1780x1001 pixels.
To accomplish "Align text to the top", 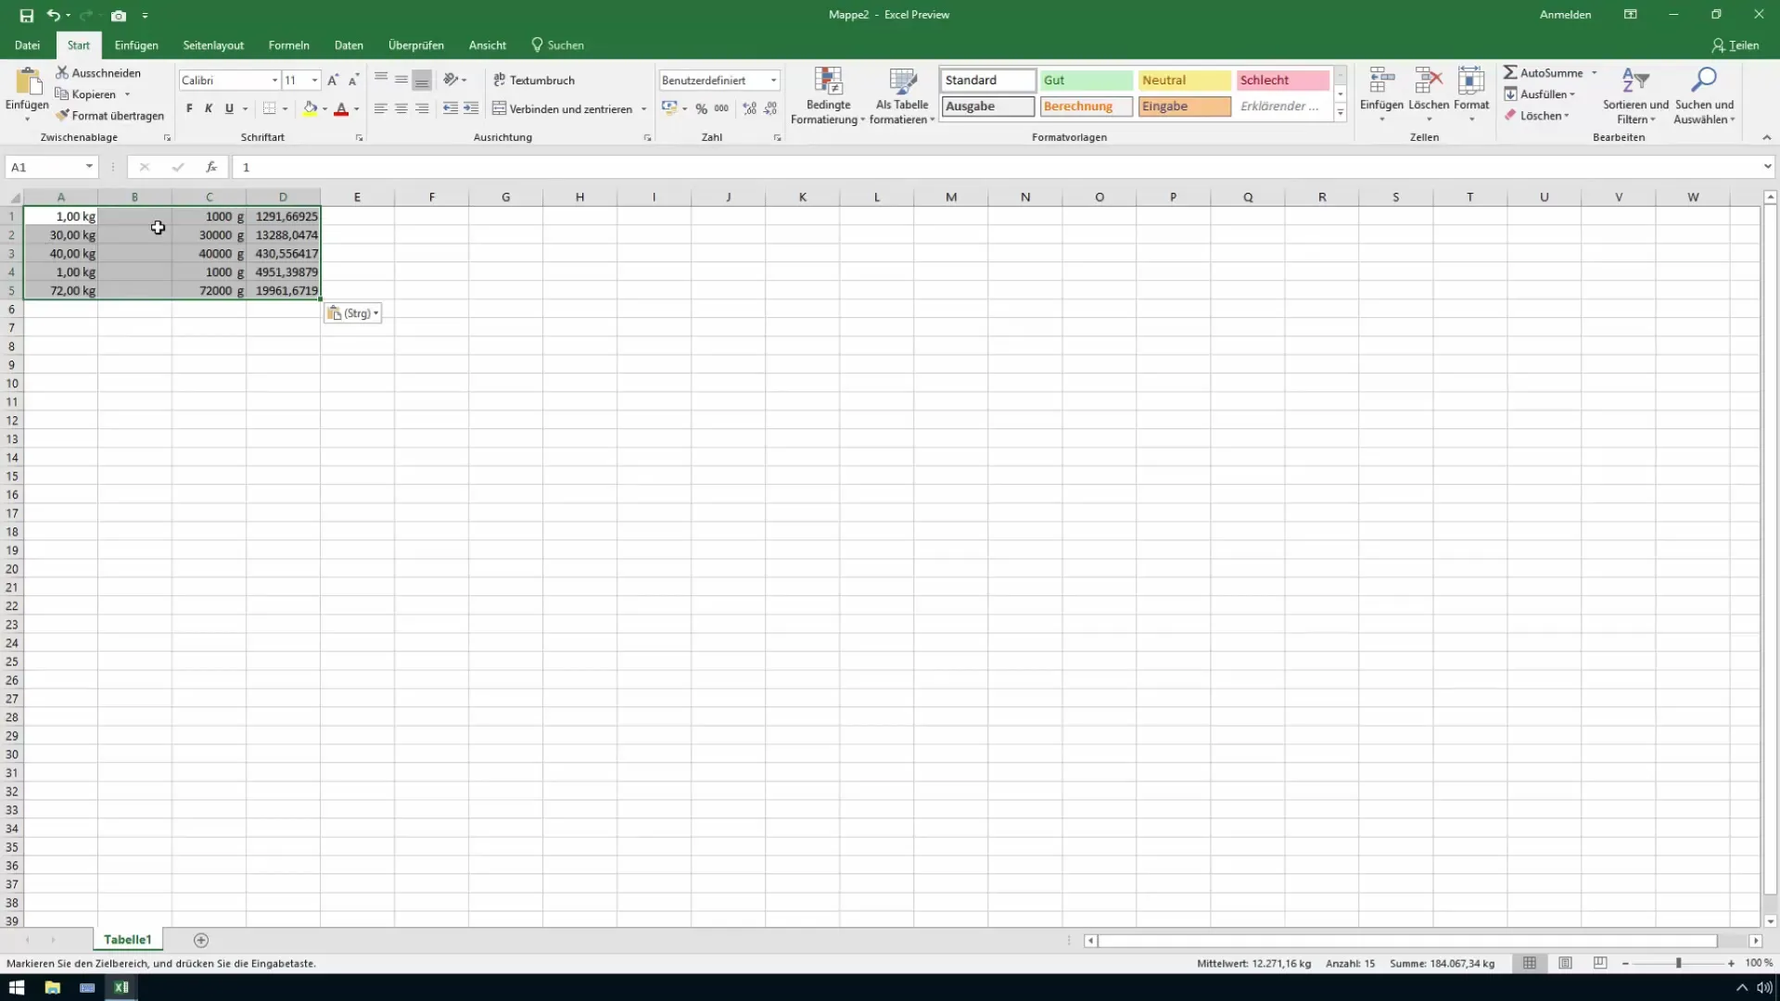I will tap(381, 80).
